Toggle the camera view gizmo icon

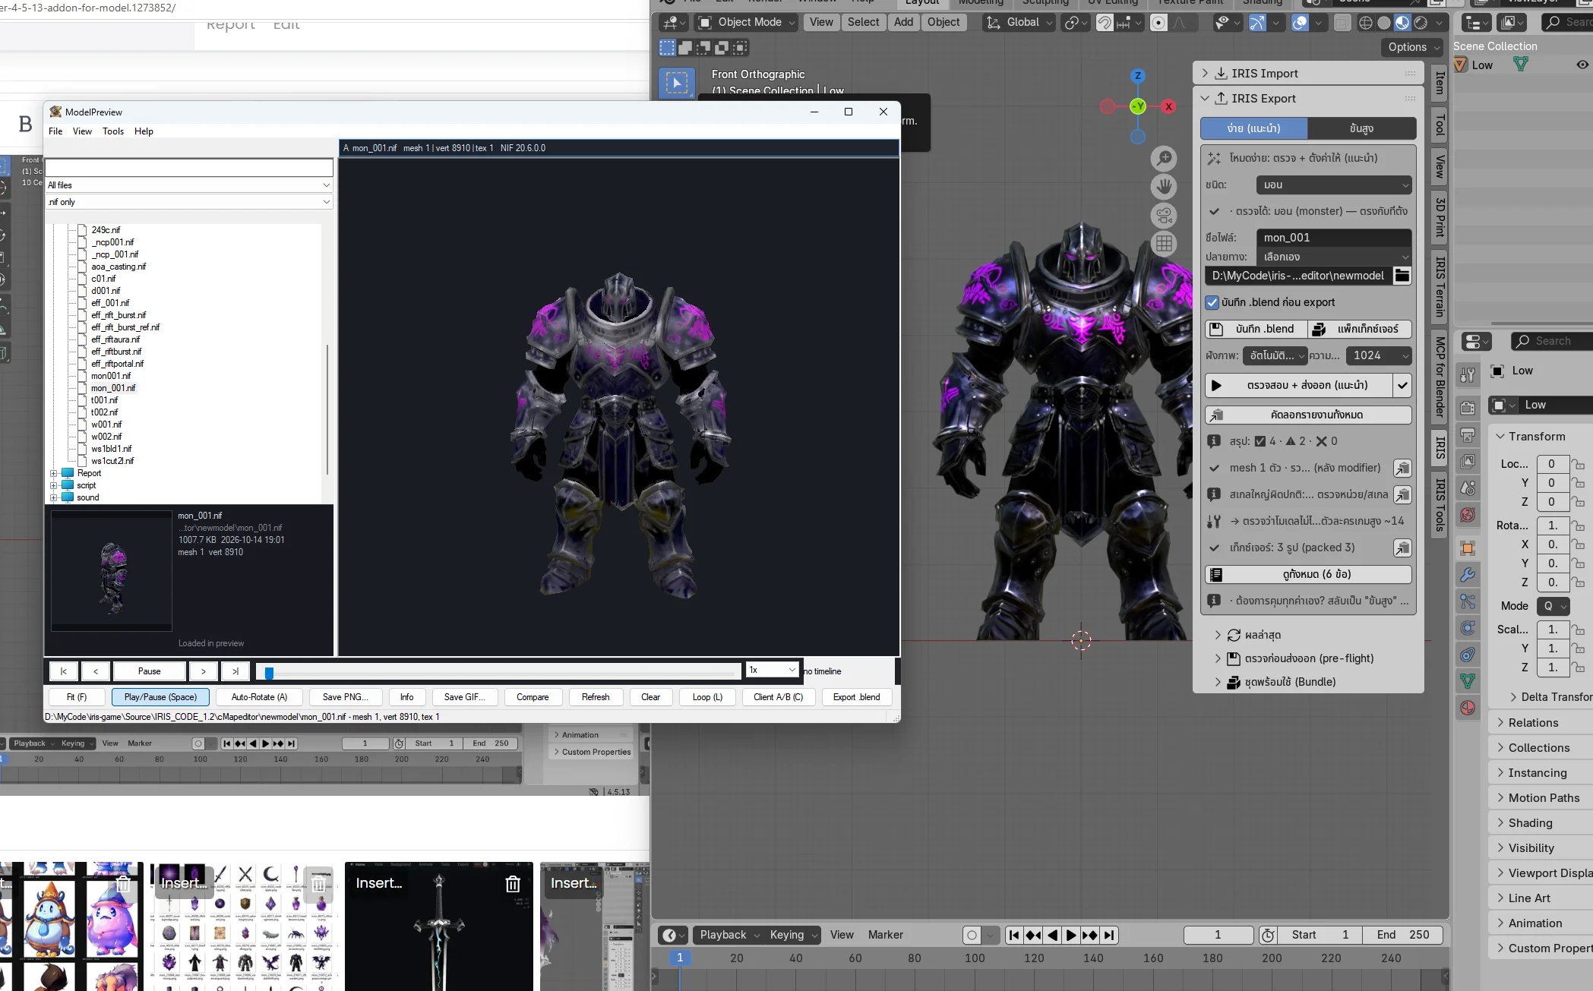pyautogui.click(x=1164, y=215)
